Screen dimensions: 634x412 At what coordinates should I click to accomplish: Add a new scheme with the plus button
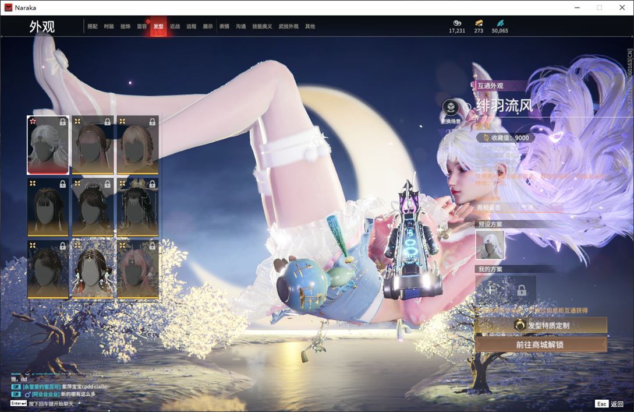(490, 290)
